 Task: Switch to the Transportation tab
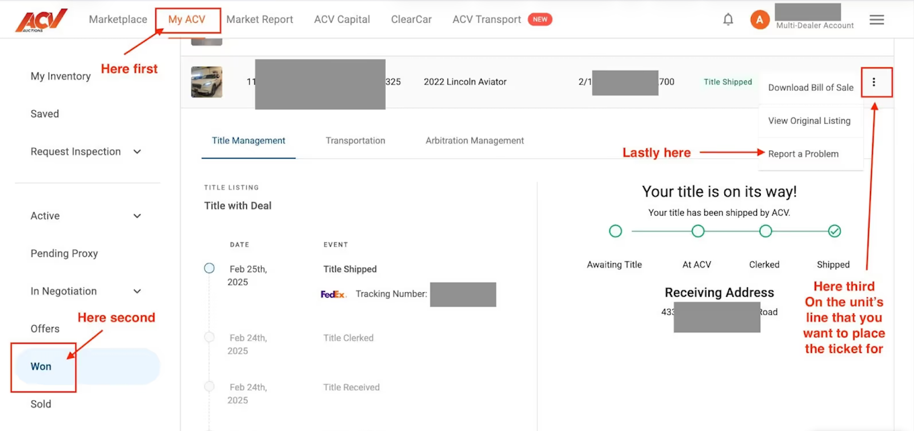point(355,140)
